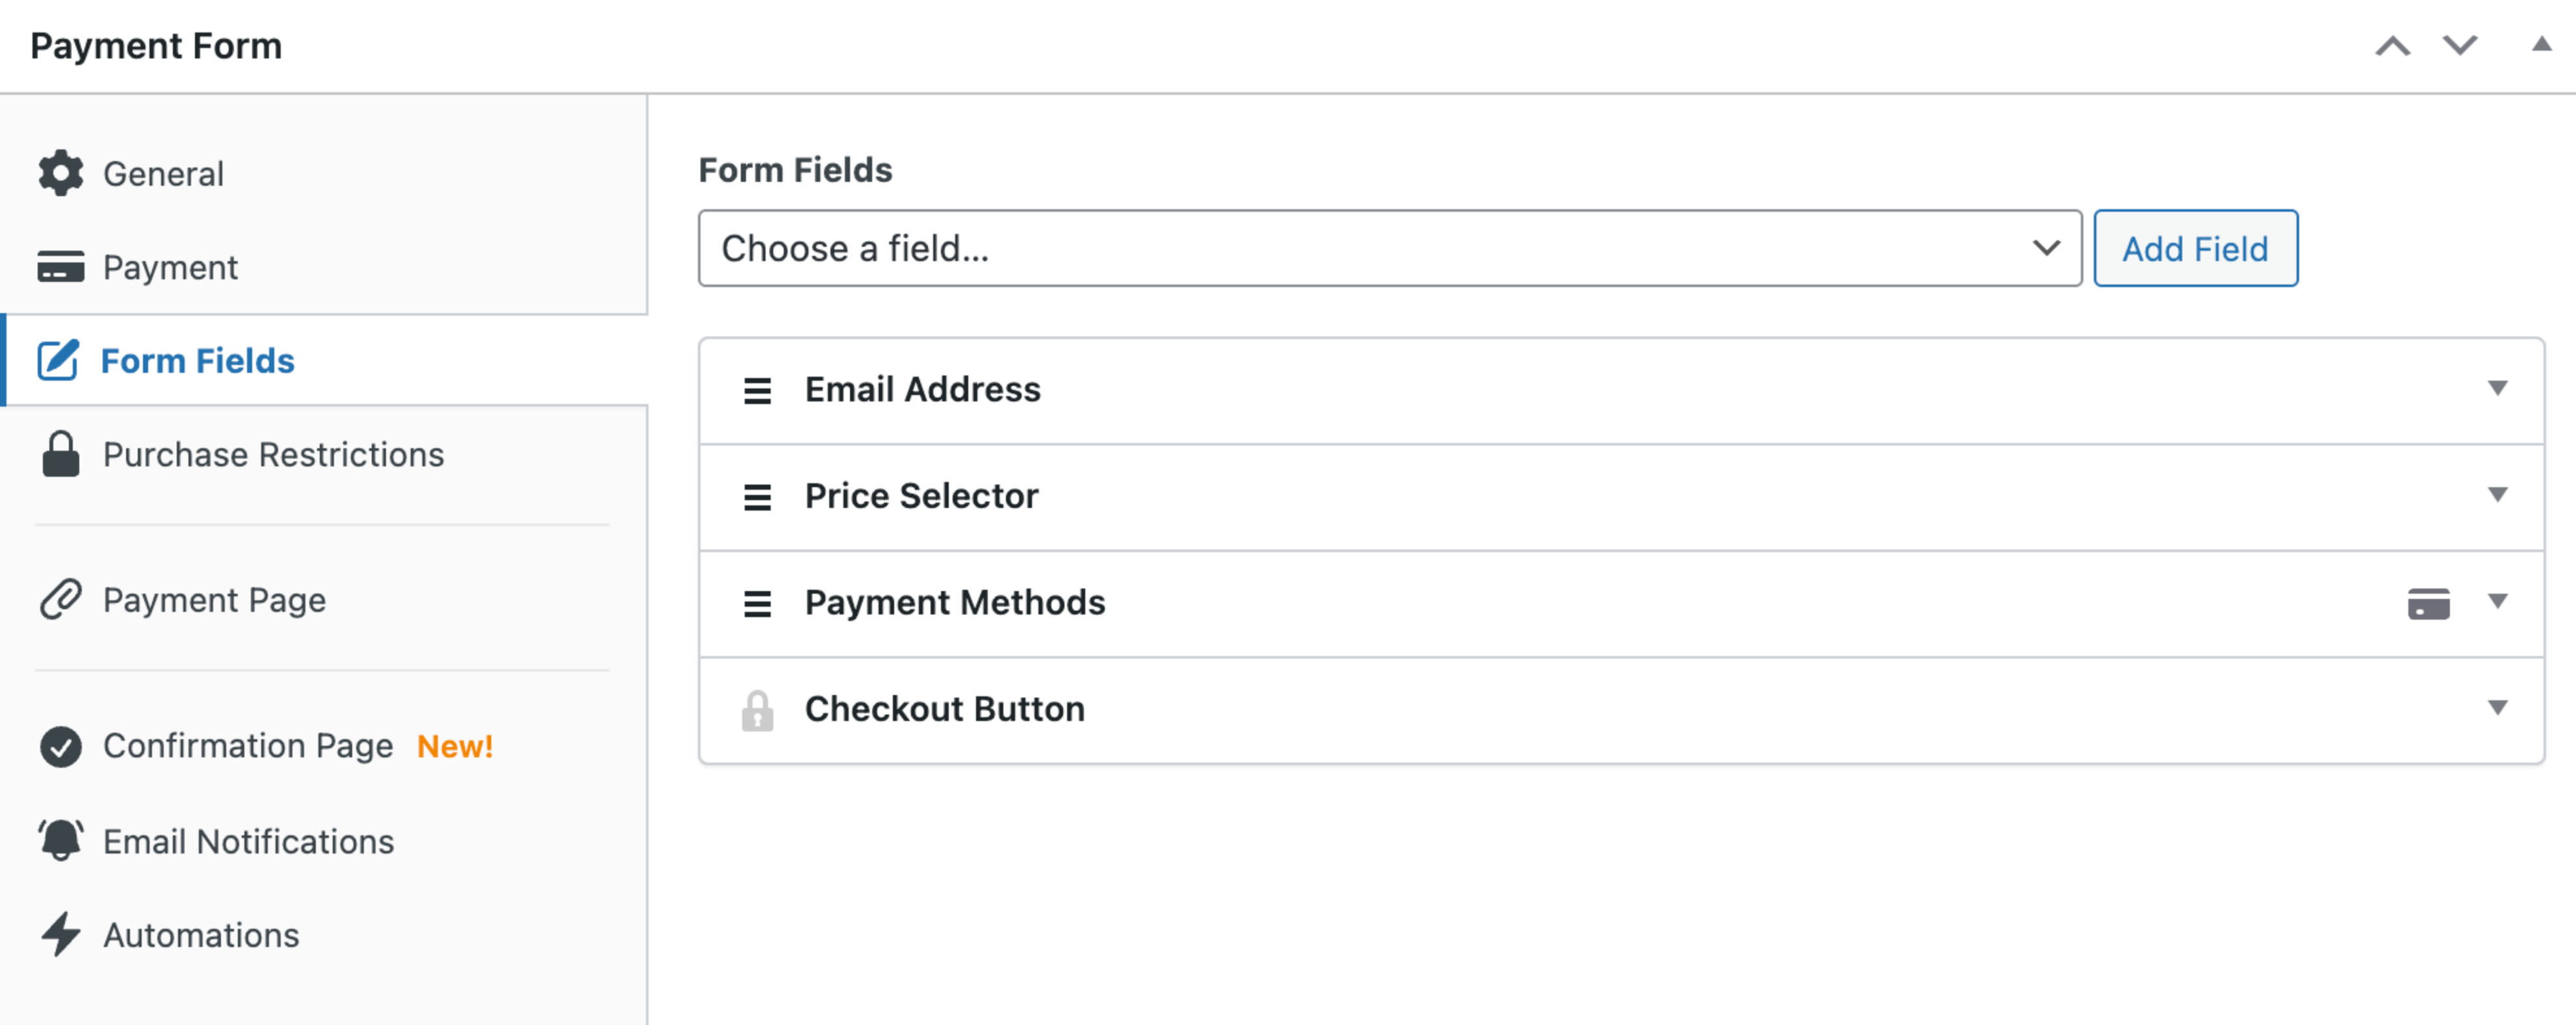Click the Price Selector drag handle
Screen dimensions: 2576x1025
tap(757, 497)
